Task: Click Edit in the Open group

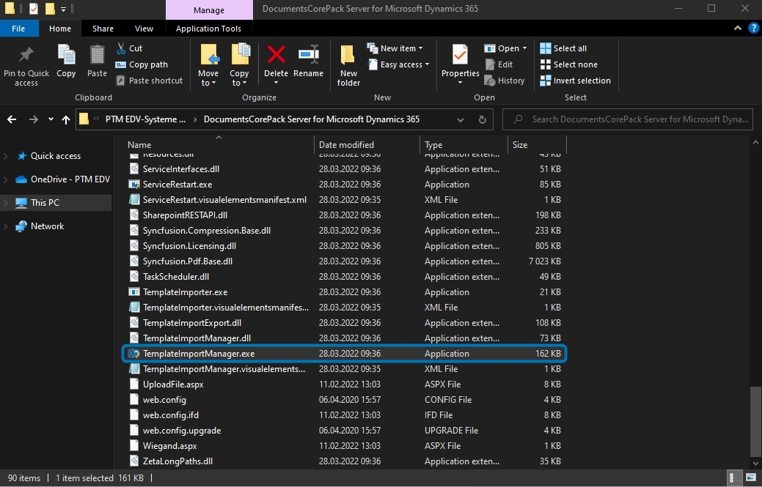Action: (499, 64)
